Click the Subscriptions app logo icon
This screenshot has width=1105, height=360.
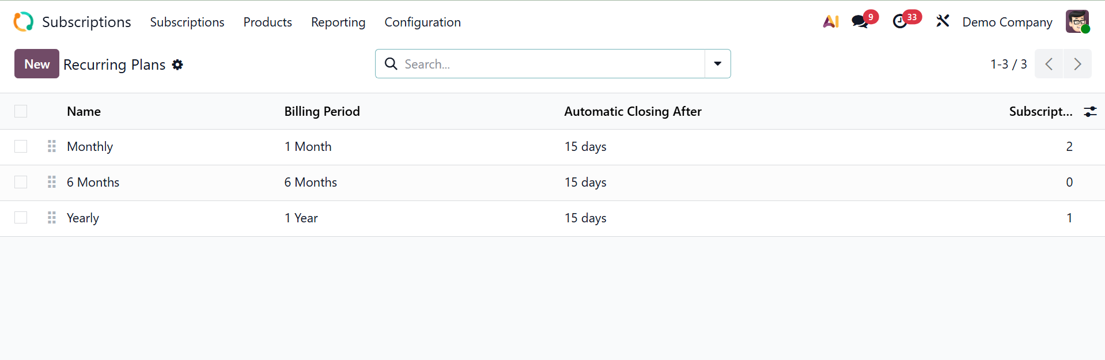[24, 22]
